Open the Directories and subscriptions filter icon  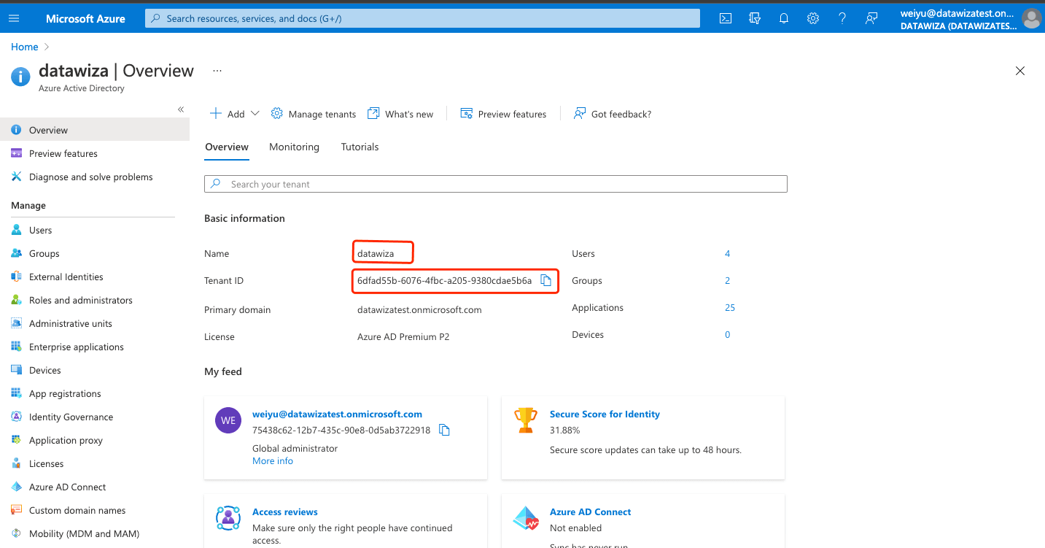755,18
